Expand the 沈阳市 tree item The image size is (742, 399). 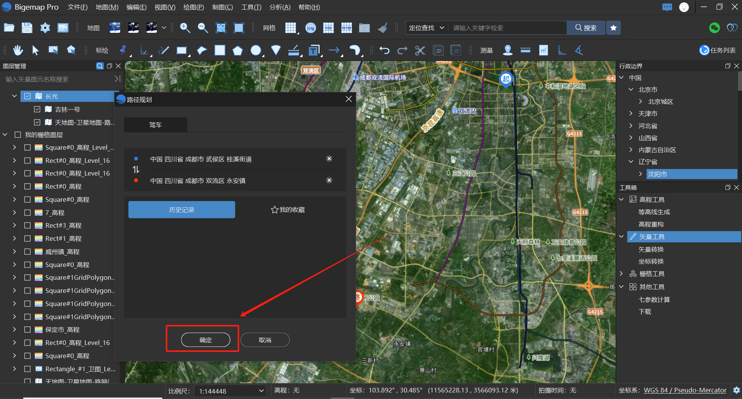click(x=640, y=174)
